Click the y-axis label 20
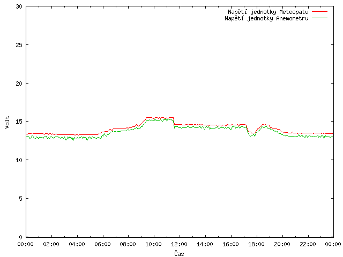 tap(19, 84)
